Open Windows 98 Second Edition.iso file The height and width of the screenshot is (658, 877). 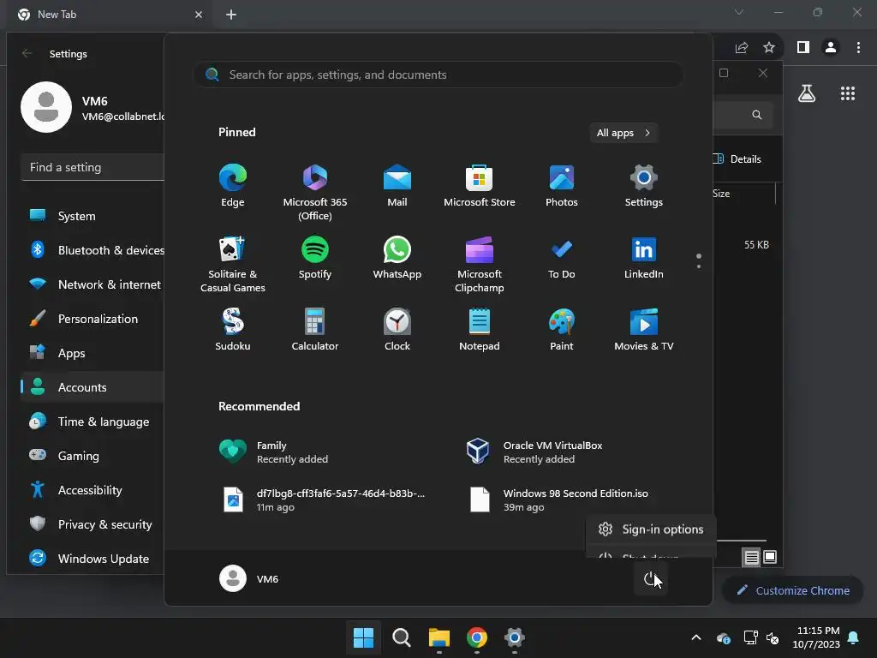pyautogui.click(x=558, y=499)
